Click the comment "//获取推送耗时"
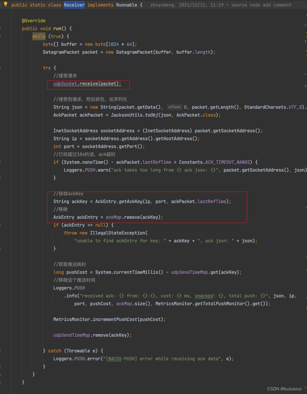This screenshot has width=307, height=394. 70,264
